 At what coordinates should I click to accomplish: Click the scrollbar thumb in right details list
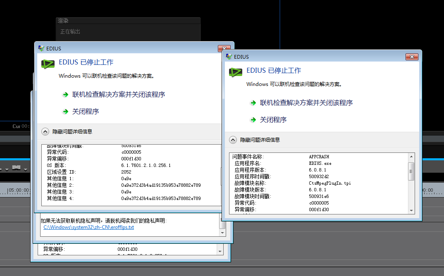pos(411,171)
